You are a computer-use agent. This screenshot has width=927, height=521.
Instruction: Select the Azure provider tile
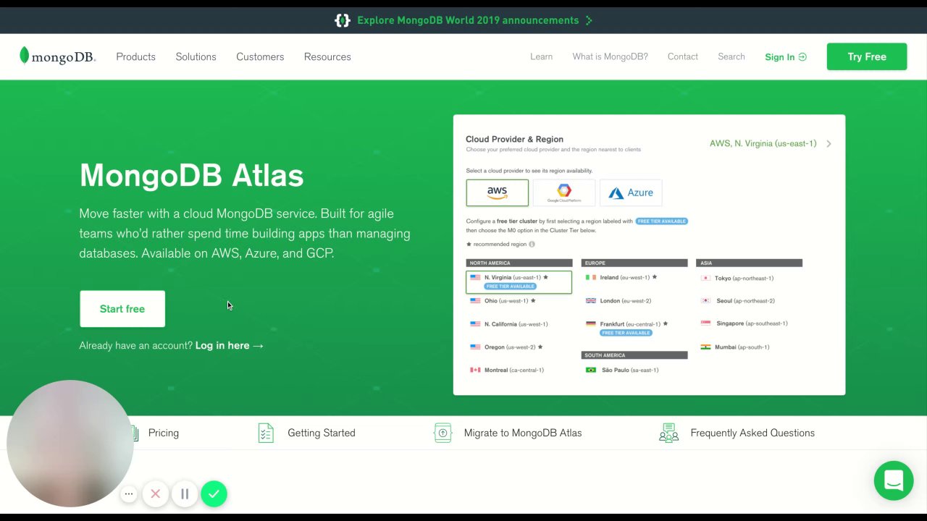coord(631,192)
